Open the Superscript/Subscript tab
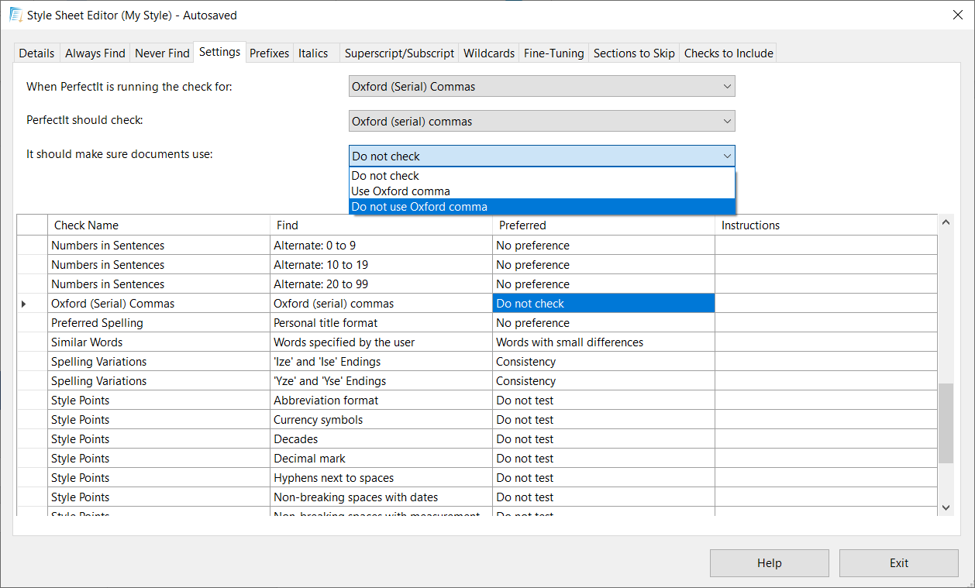 click(x=399, y=53)
